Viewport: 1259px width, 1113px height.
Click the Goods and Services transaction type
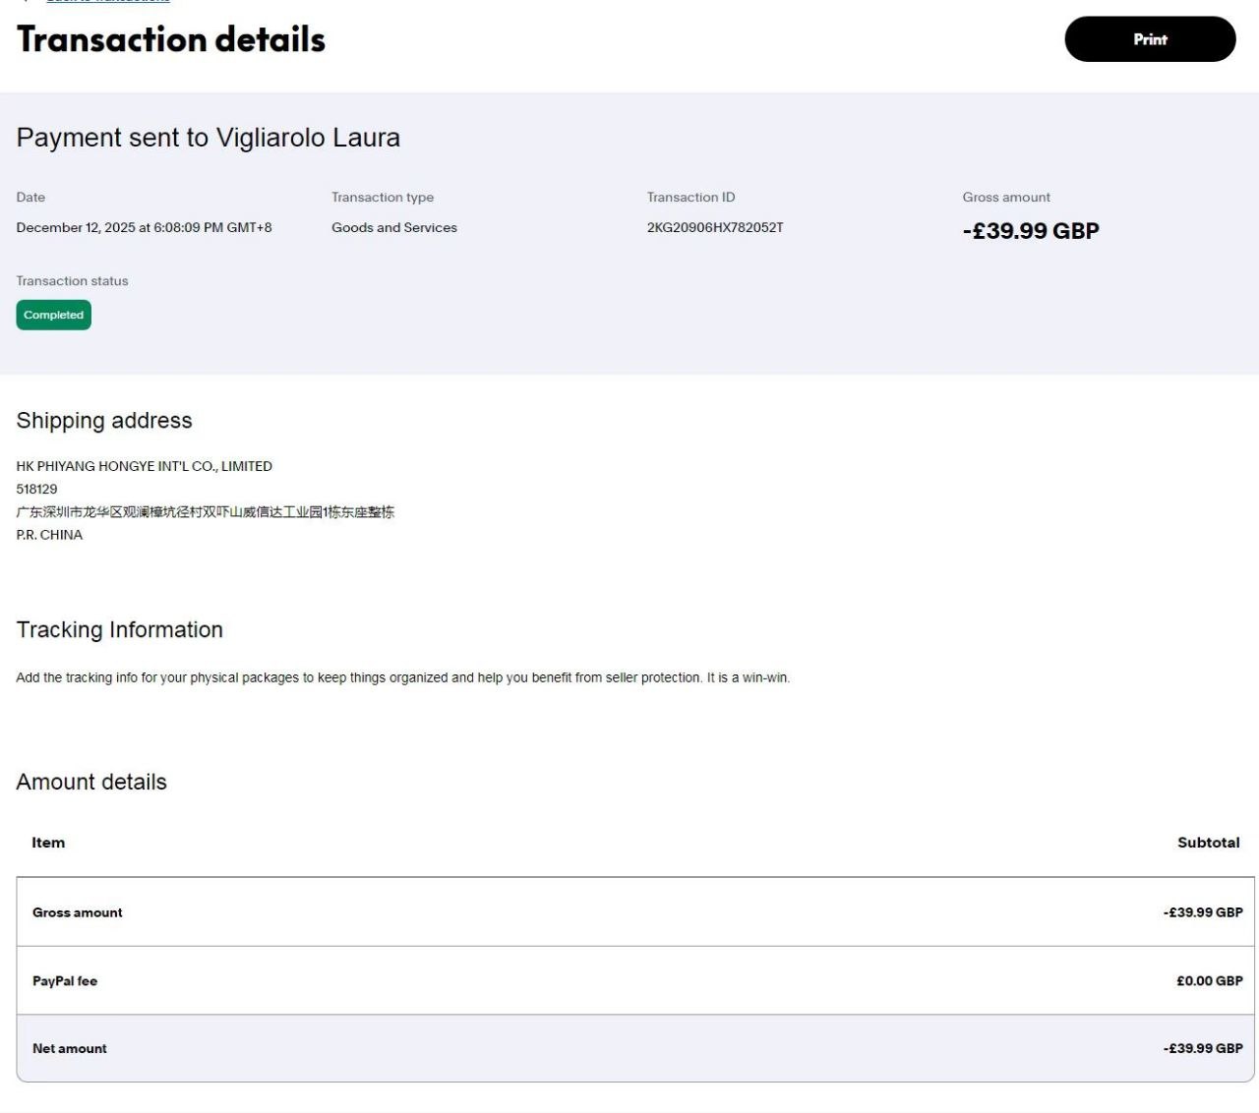393,227
